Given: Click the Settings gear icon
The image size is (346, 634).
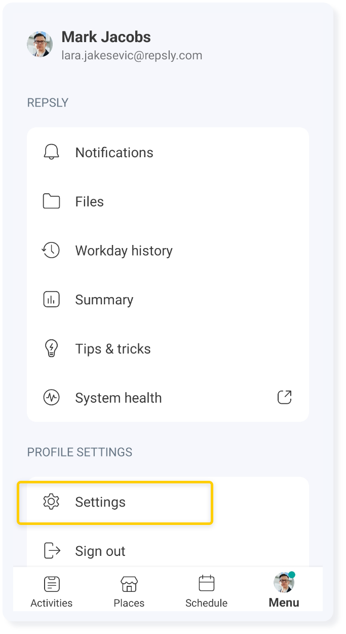Looking at the screenshot, I should [51, 502].
